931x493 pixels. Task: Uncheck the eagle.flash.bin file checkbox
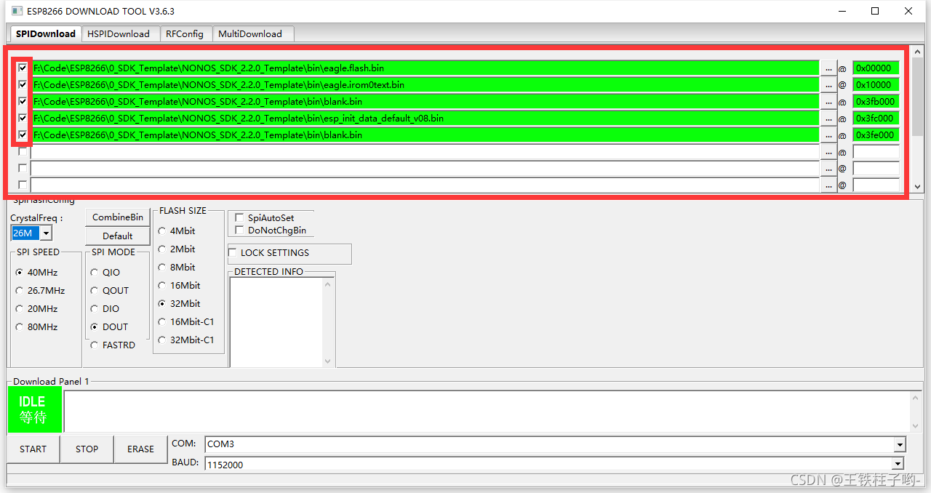[x=23, y=68]
